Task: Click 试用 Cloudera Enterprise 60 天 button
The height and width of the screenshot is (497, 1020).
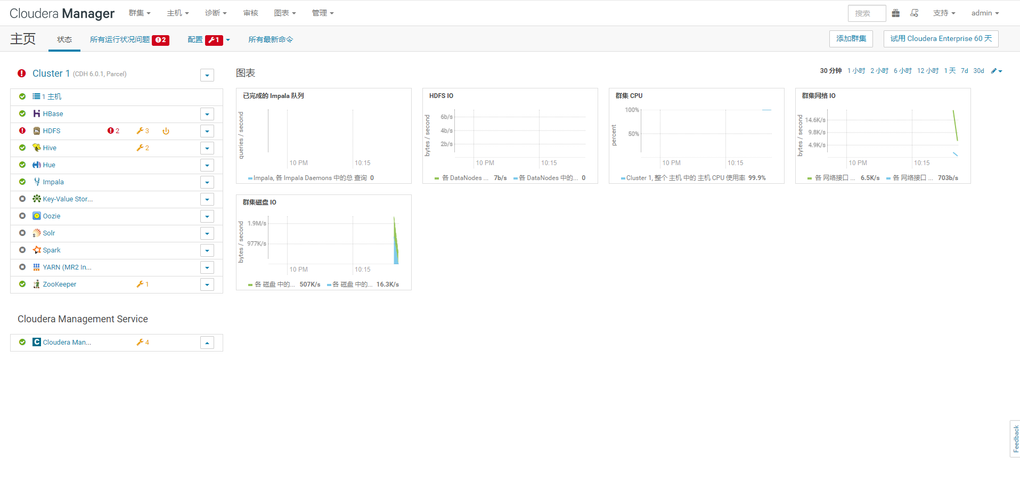Action: [941, 38]
